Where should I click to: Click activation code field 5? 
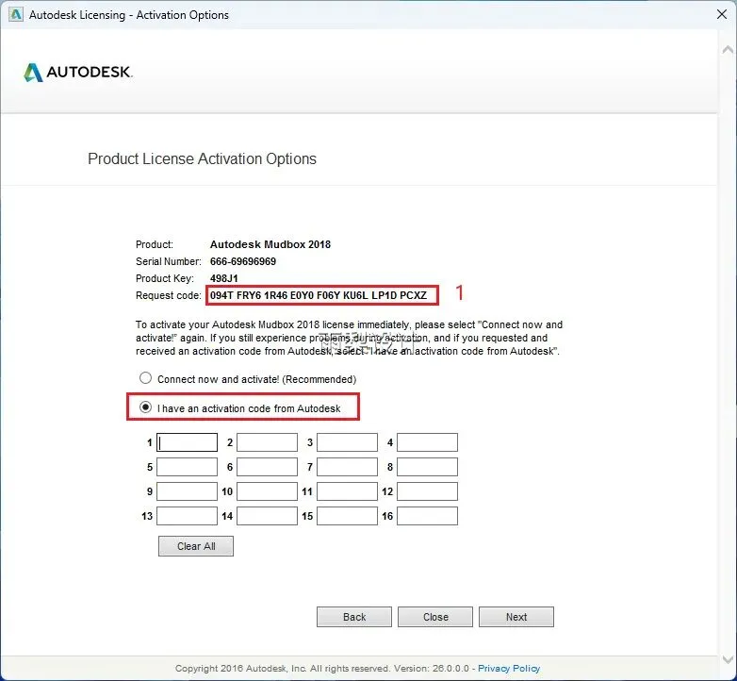click(x=187, y=467)
